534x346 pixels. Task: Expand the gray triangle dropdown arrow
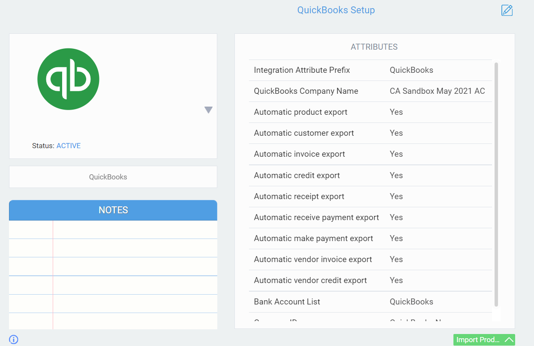208,110
